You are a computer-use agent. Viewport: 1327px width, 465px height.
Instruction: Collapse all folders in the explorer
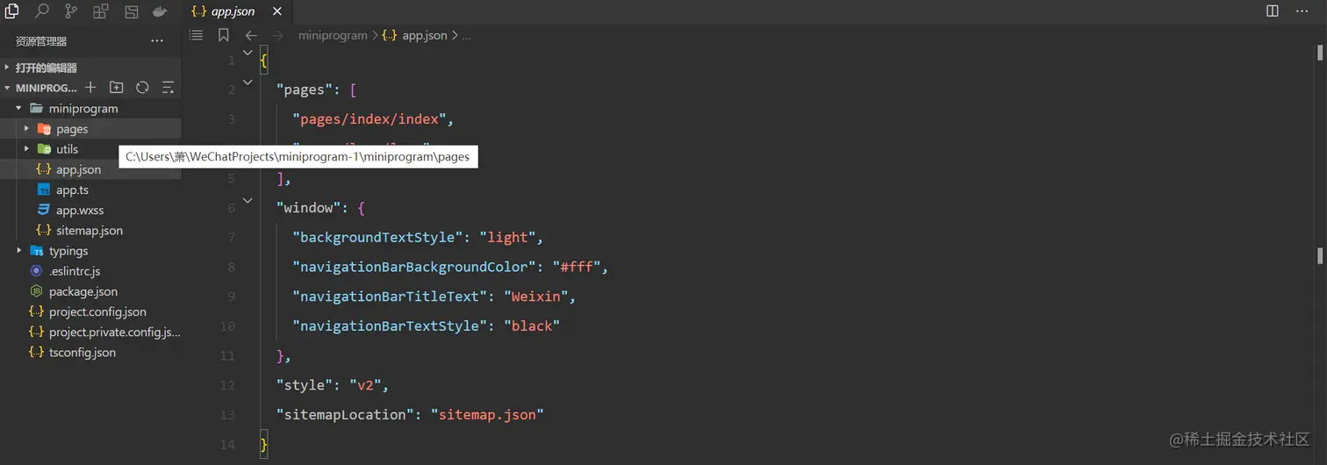tap(168, 88)
